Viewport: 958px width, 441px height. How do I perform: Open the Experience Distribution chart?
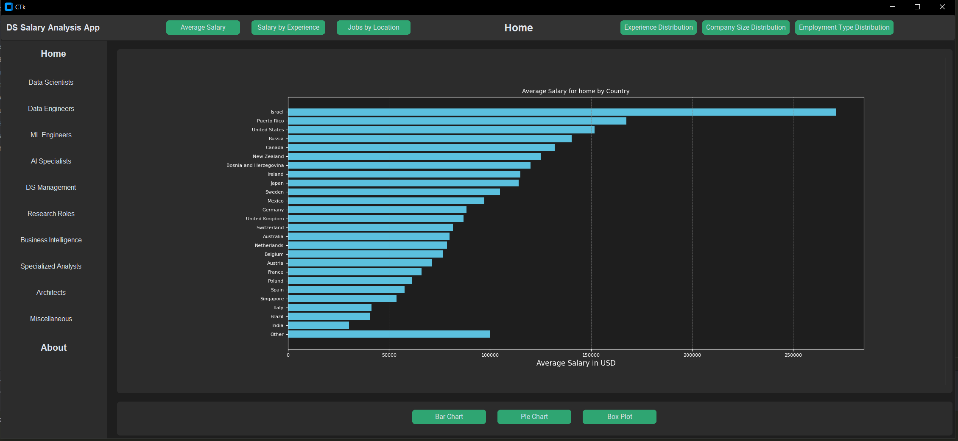tap(658, 27)
